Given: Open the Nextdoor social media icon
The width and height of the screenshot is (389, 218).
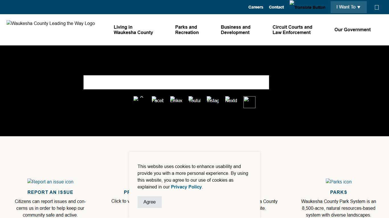Looking at the screenshot, I should click(231, 100).
